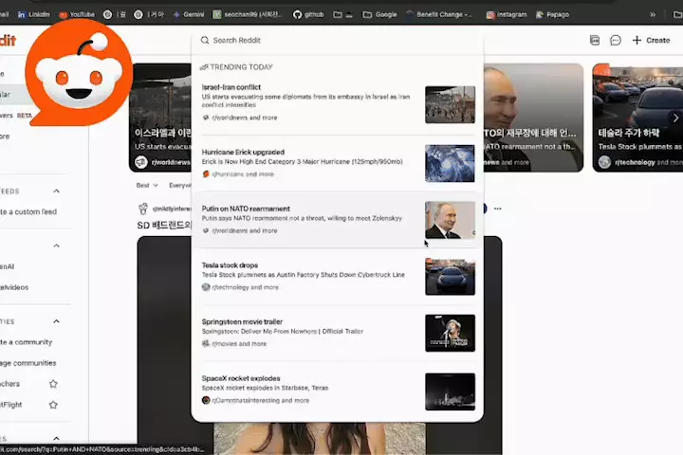Image resolution: width=683 pixels, height=455 pixels.
Task: Open the videos community in sidebar
Action: coord(14,287)
